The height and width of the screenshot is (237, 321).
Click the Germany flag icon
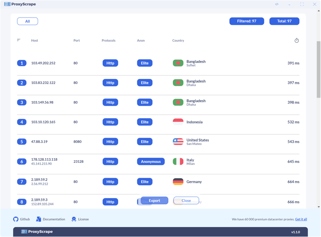tap(178, 182)
